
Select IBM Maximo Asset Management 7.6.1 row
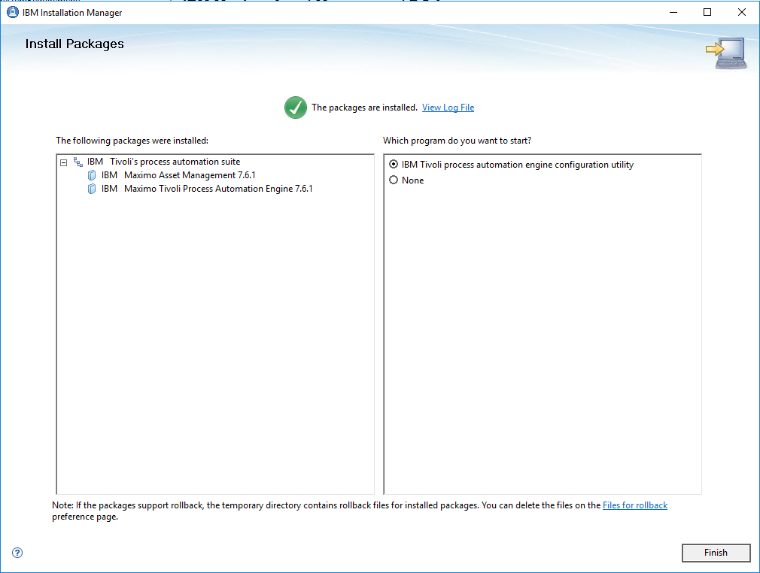click(178, 175)
